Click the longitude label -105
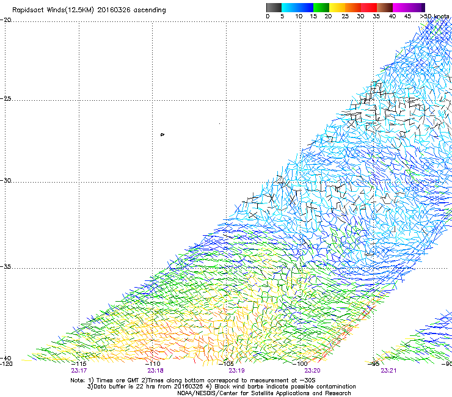 pyautogui.click(x=226, y=364)
